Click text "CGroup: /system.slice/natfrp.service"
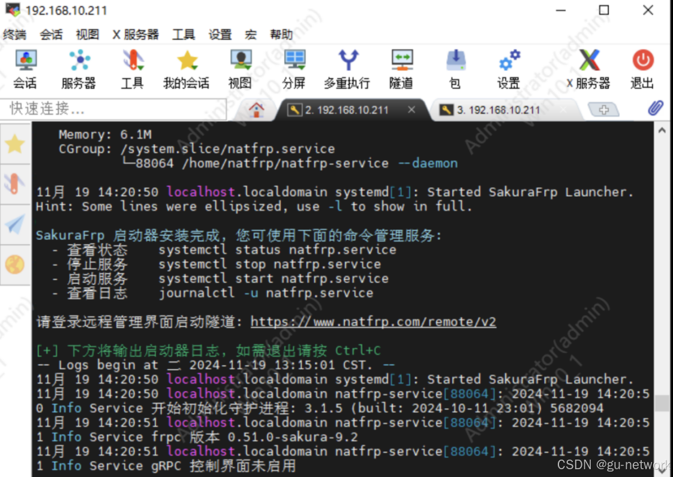 tap(197, 149)
